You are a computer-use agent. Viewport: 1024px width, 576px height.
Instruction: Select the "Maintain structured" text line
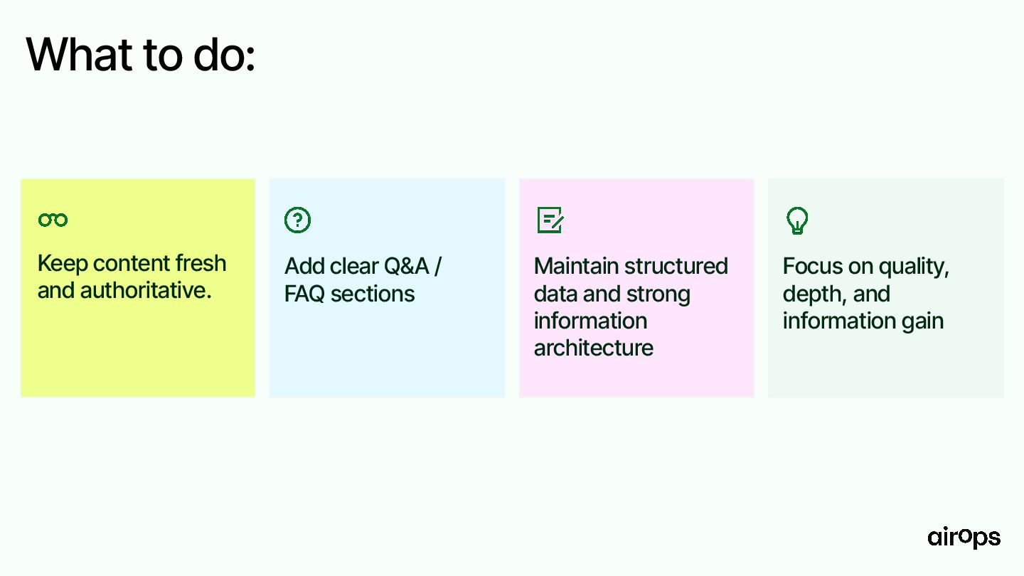(x=631, y=266)
